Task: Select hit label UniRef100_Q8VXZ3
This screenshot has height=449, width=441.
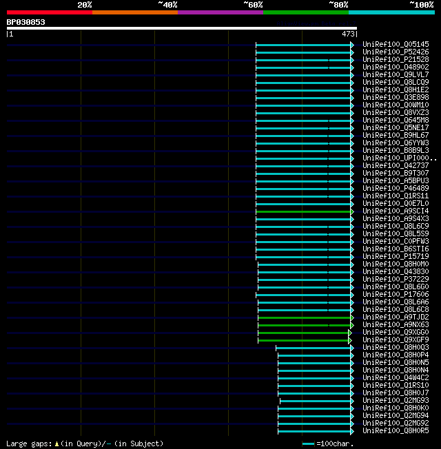Action: [396, 112]
